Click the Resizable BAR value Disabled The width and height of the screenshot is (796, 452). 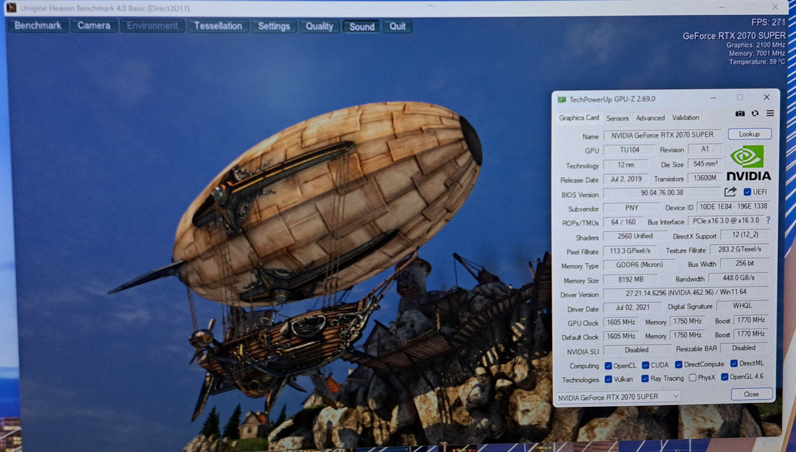pos(744,348)
